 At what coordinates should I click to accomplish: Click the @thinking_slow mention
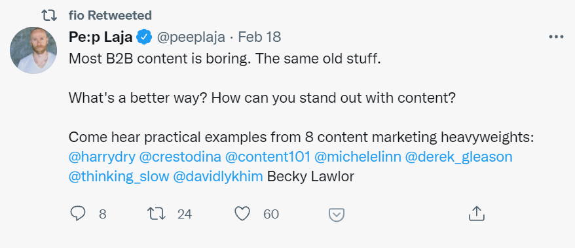[x=119, y=177]
